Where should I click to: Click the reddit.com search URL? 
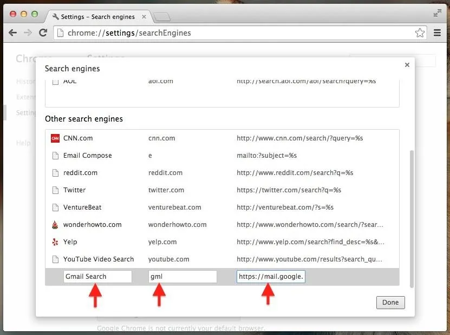click(295, 173)
